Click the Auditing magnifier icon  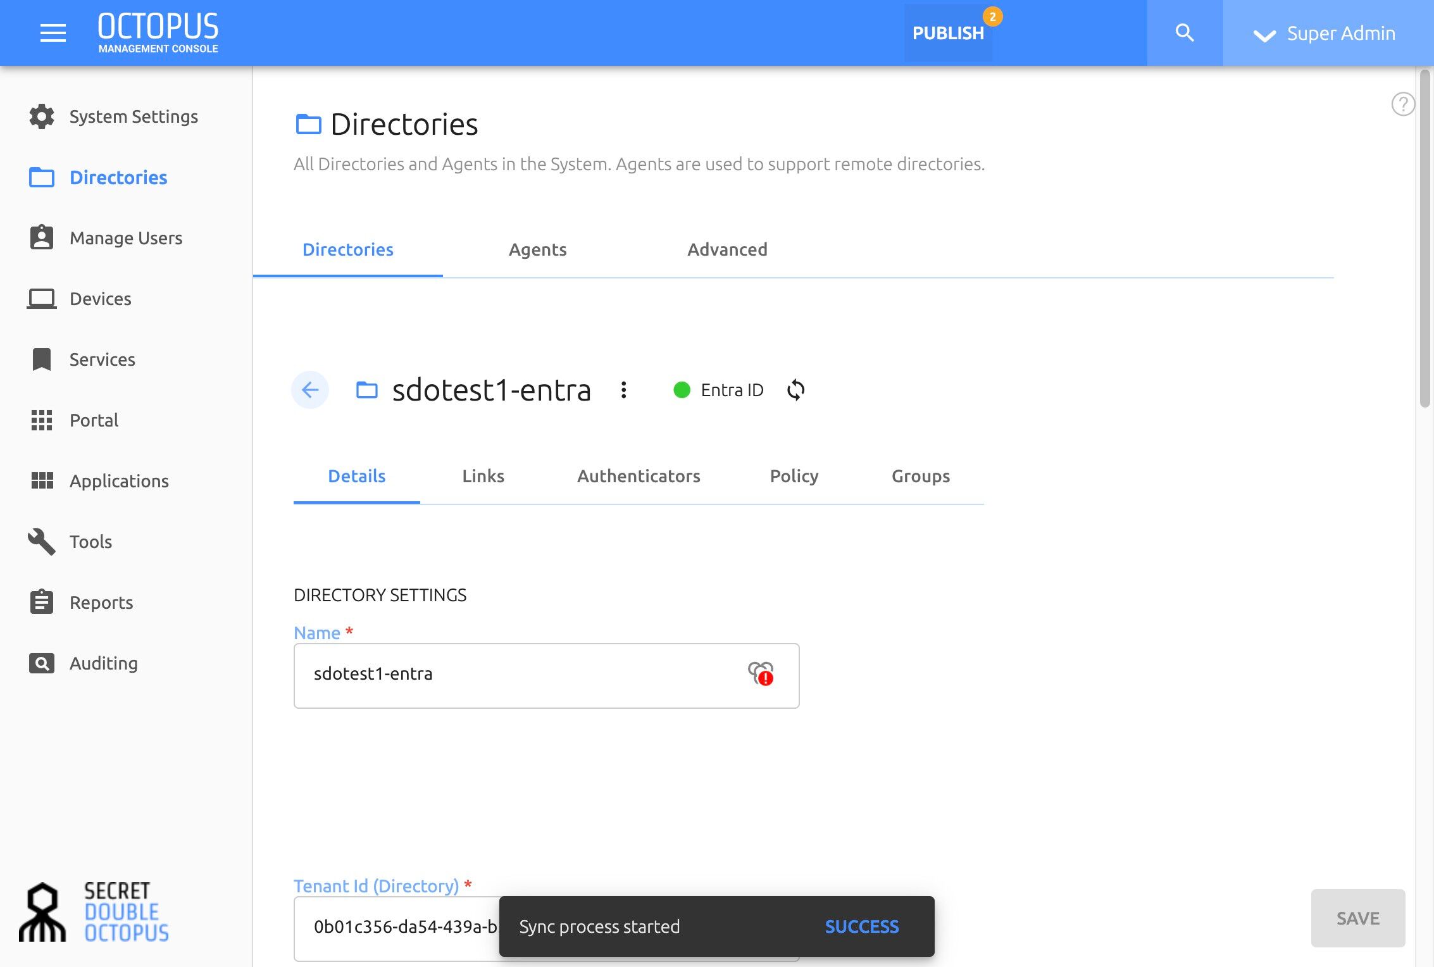pyautogui.click(x=42, y=663)
